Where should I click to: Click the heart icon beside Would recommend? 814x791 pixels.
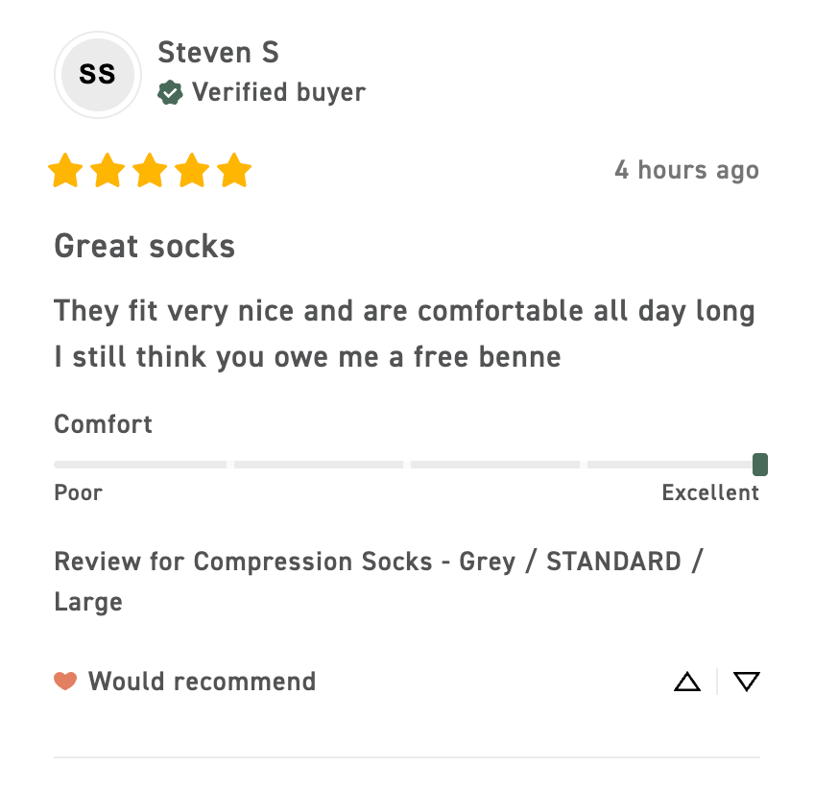[x=65, y=682]
